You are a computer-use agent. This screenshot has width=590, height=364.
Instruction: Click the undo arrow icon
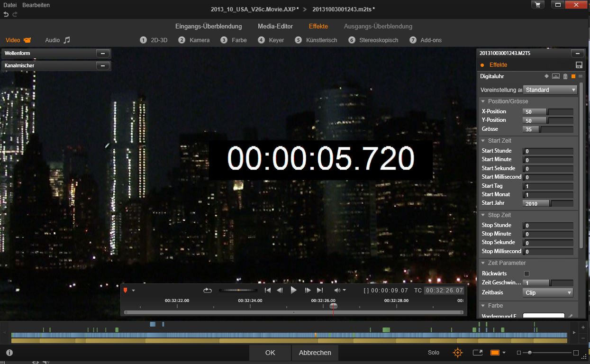pos(6,15)
